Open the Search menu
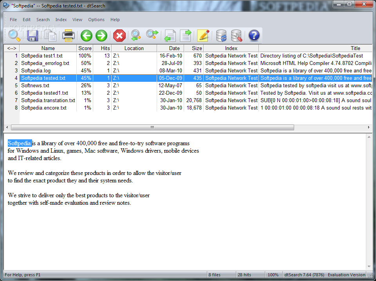 (43, 20)
